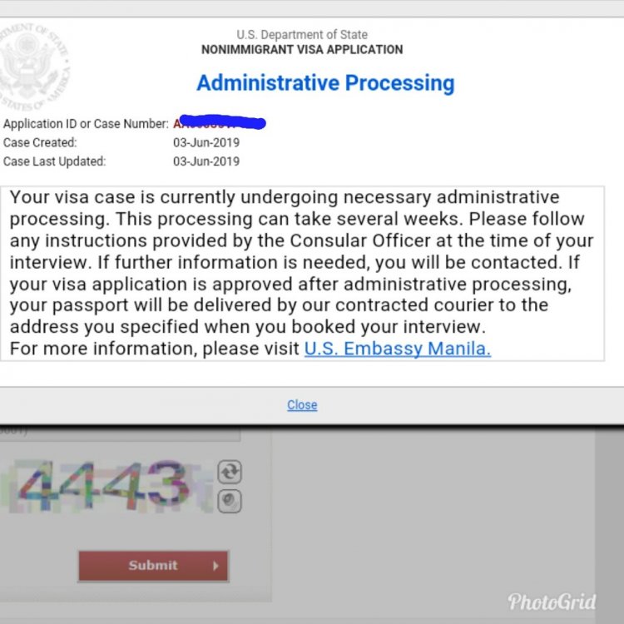The image size is (624, 624).
Task: Click the Case Created date value
Action: (206, 142)
